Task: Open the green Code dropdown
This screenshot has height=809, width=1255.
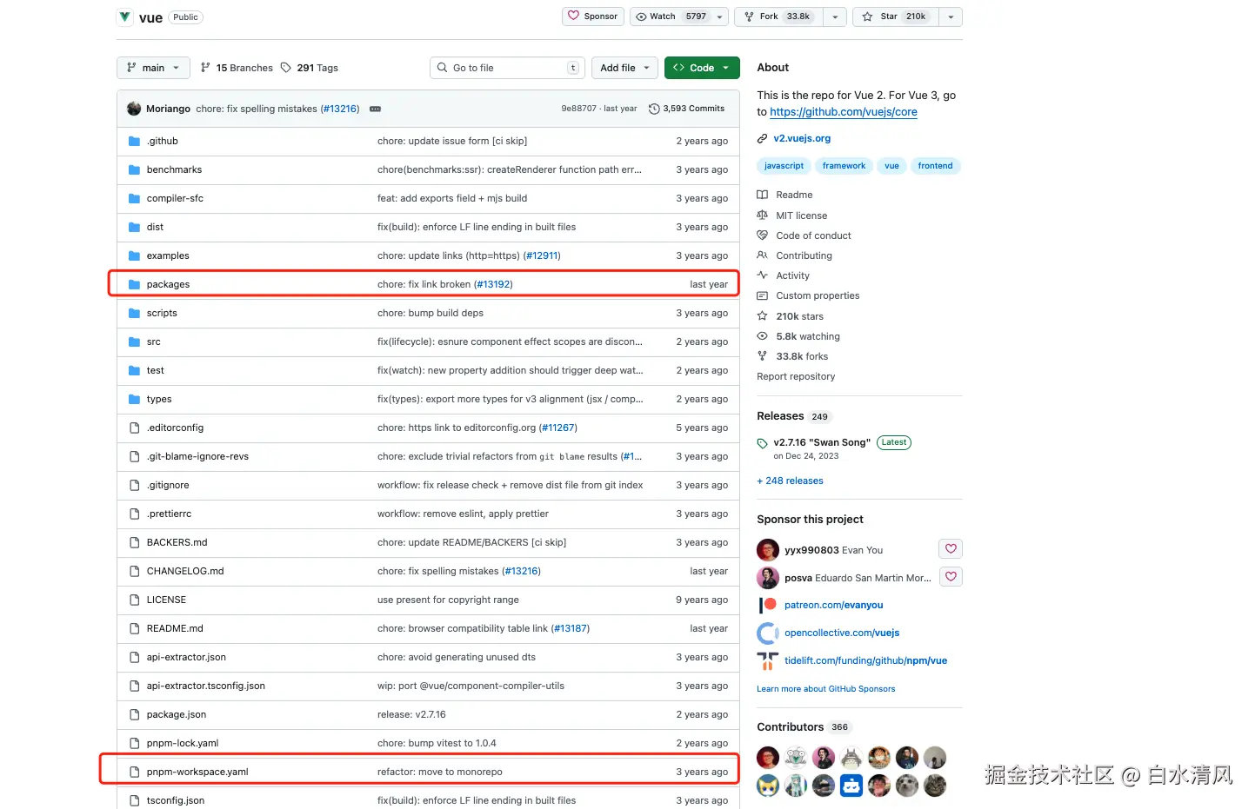Action: coord(702,68)
